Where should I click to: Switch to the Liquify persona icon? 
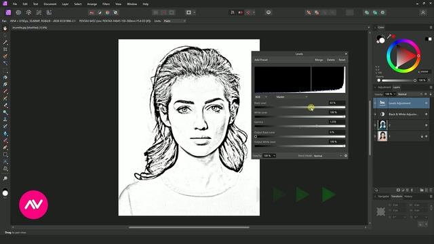point(18,12)
